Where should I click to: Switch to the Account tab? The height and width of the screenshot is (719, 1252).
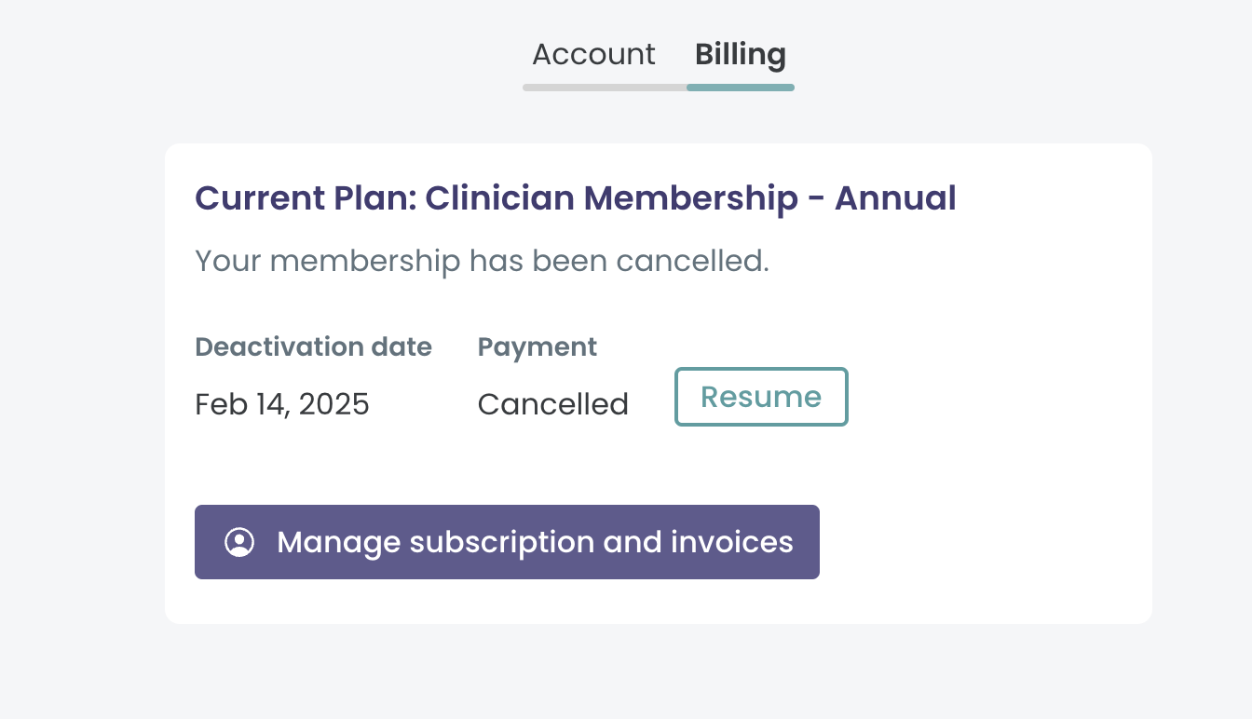pyautogui.click(x=593, y=54)
